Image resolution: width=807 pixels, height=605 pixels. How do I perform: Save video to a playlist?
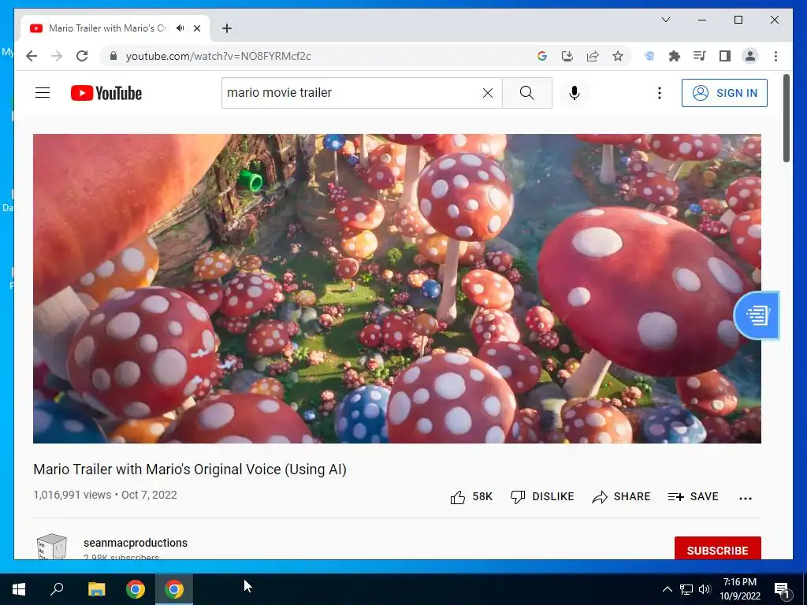693,496
